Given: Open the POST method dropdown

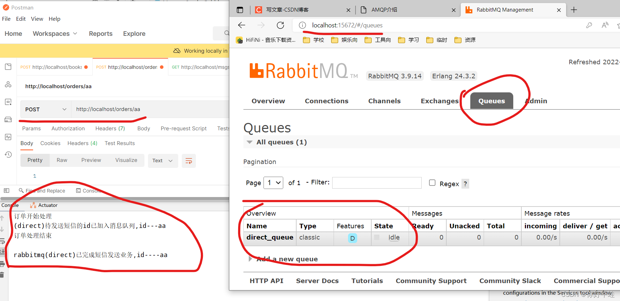Looking at the screenshot, I should pos(46,109).
